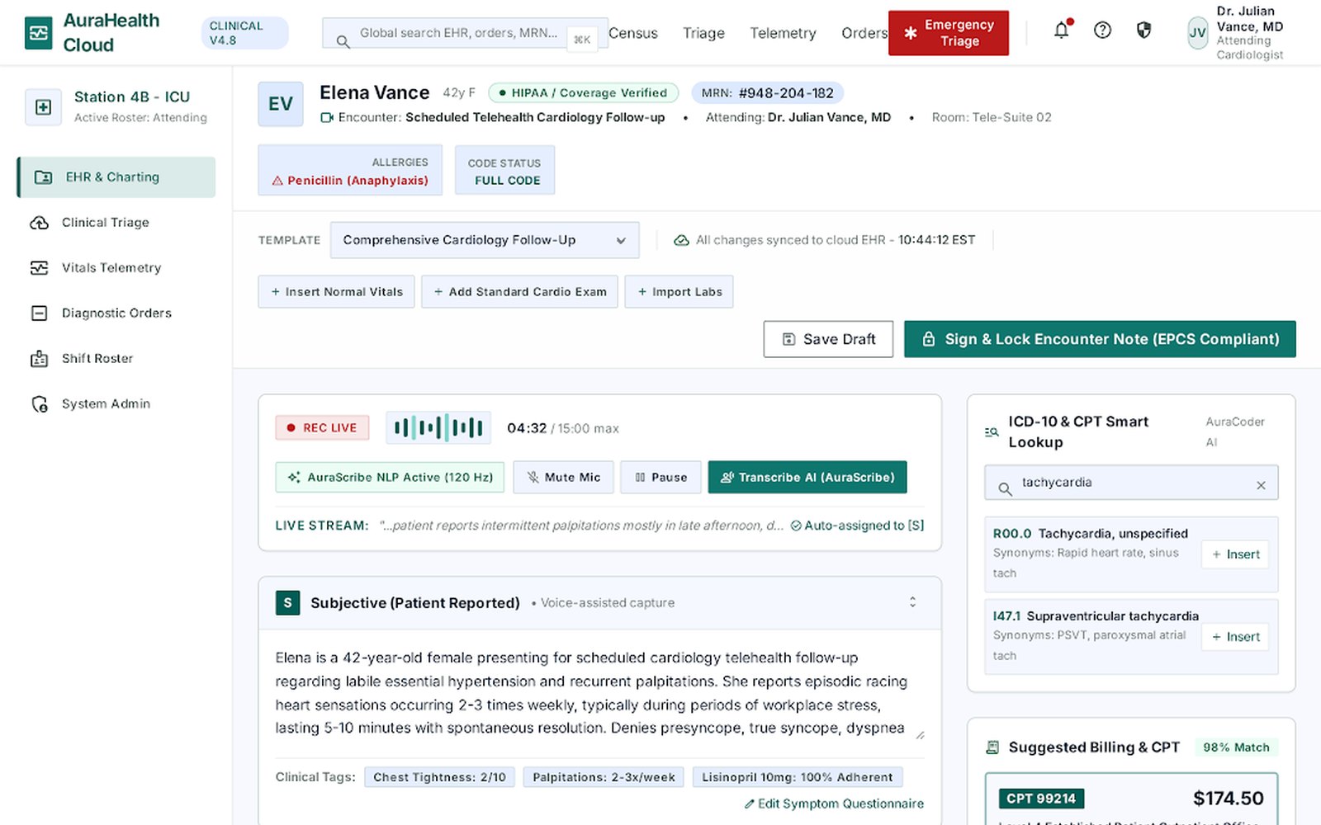1321x825 pixels.
Task: Click Insert Normal Vitals
Action: (336, 292)
